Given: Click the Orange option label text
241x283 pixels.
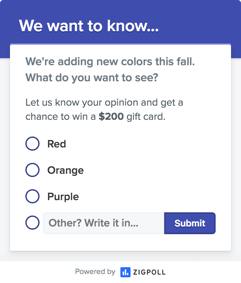Looking at the screenshot, I should (66, 171).
